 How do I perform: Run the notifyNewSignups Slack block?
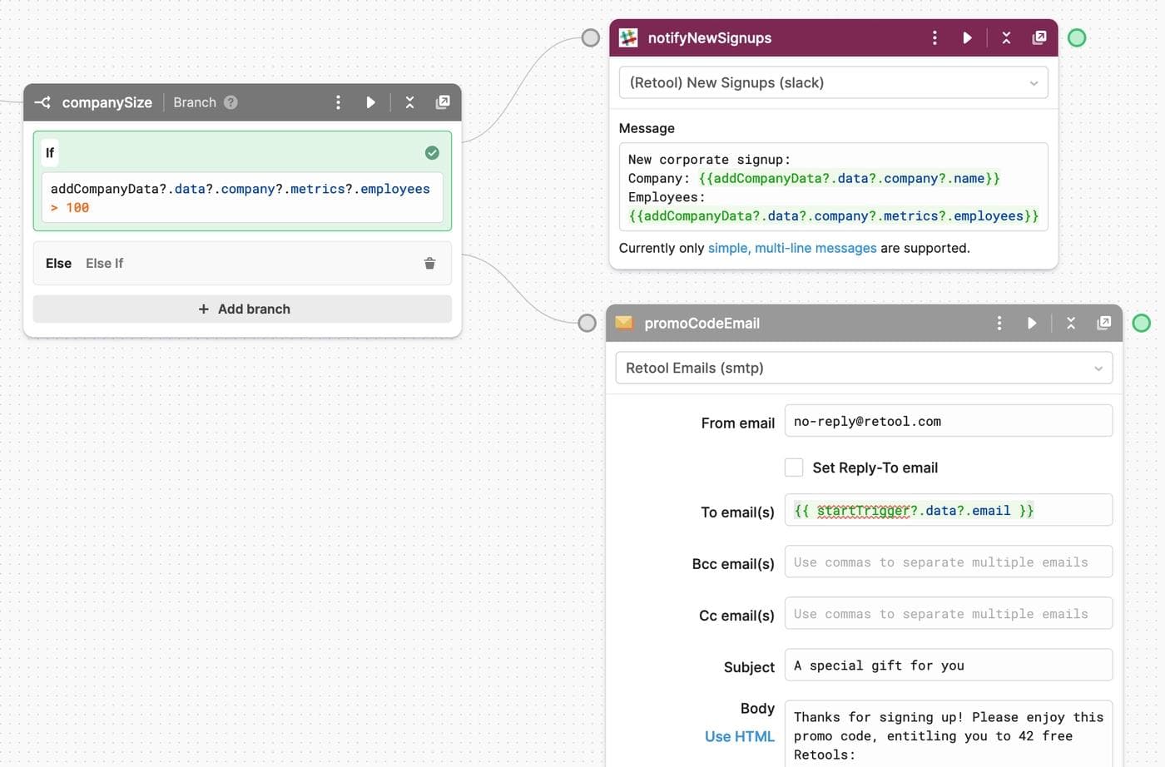967,37
